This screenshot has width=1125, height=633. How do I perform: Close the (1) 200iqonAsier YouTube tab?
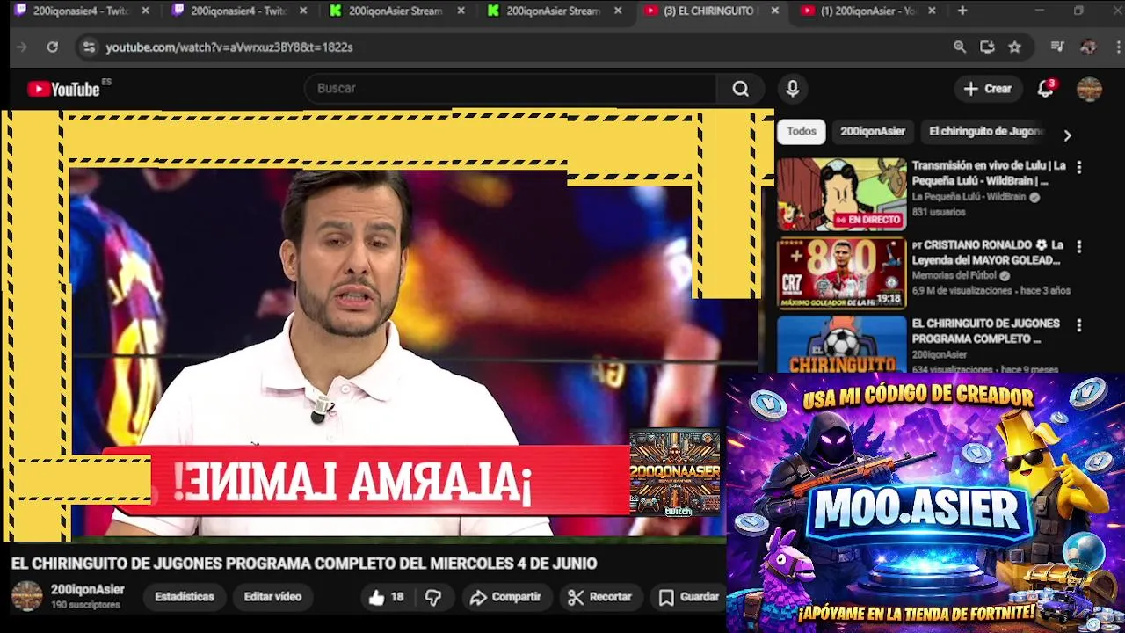[x=932, y=11]
